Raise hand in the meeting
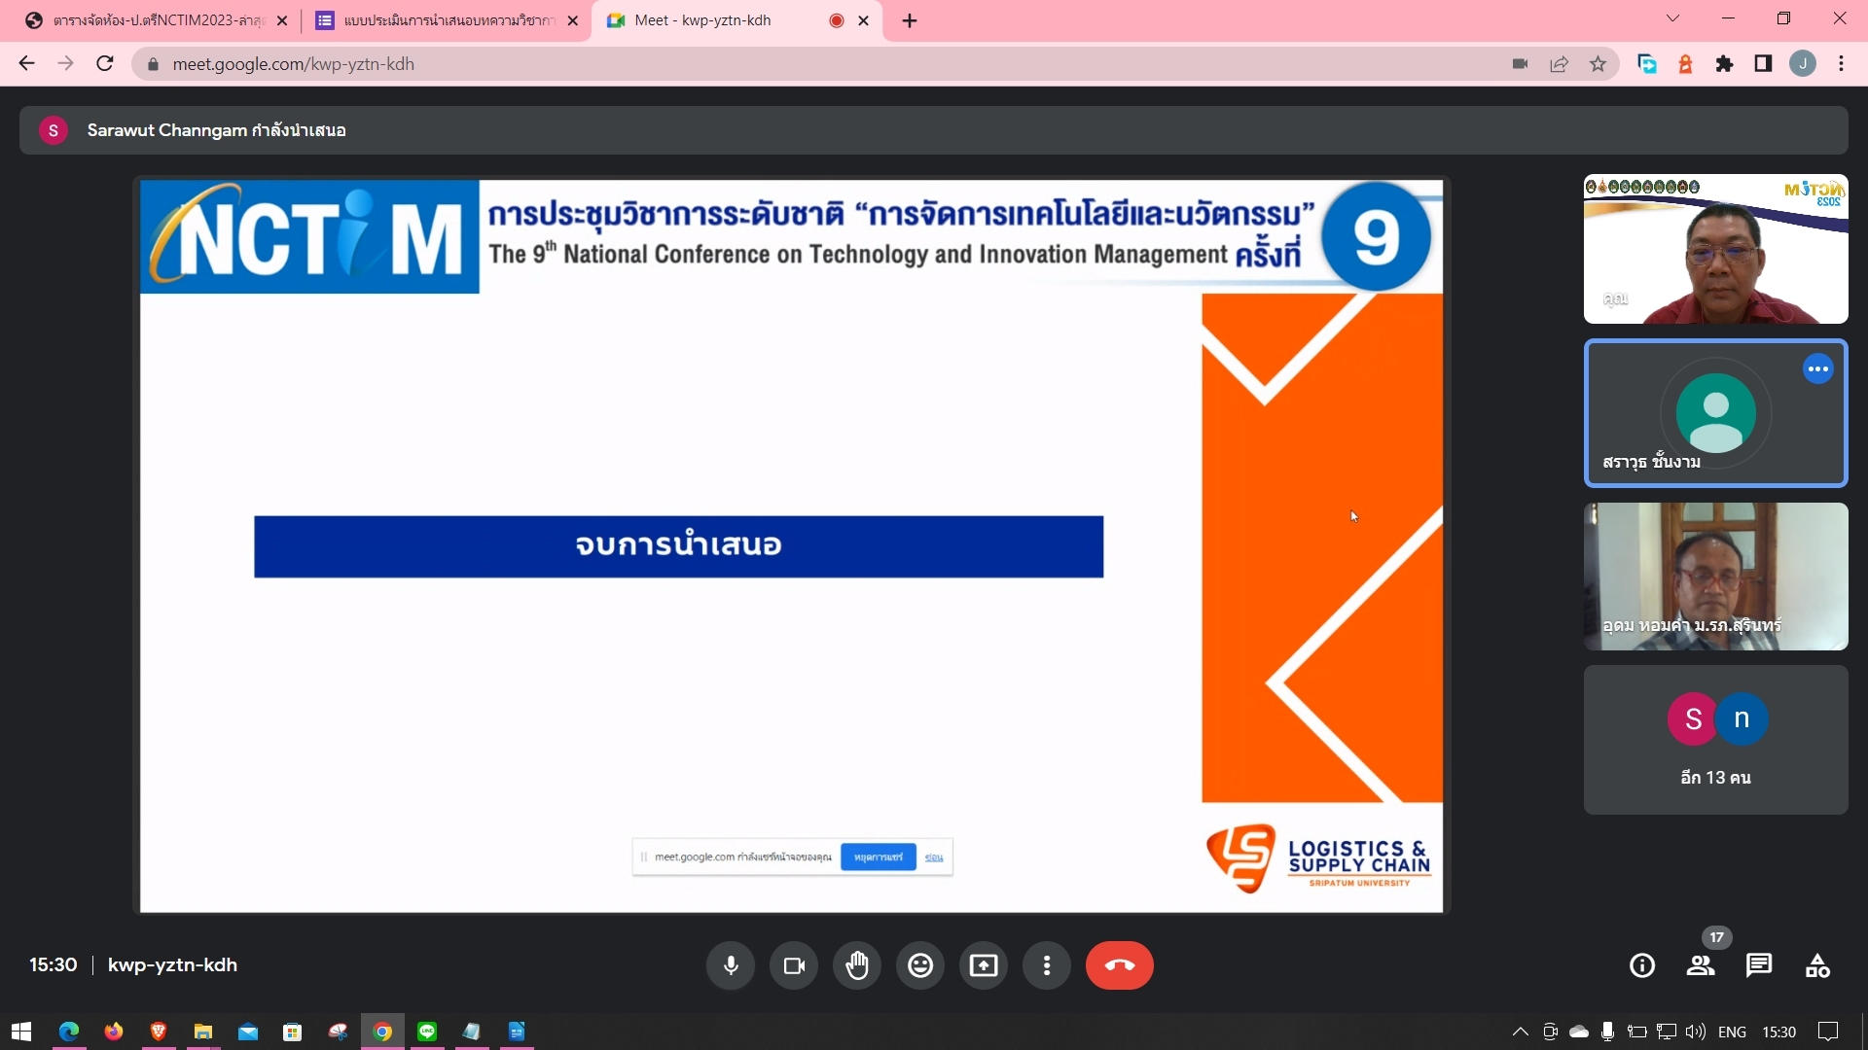The image size is (1868, 1050). point(857,965)
